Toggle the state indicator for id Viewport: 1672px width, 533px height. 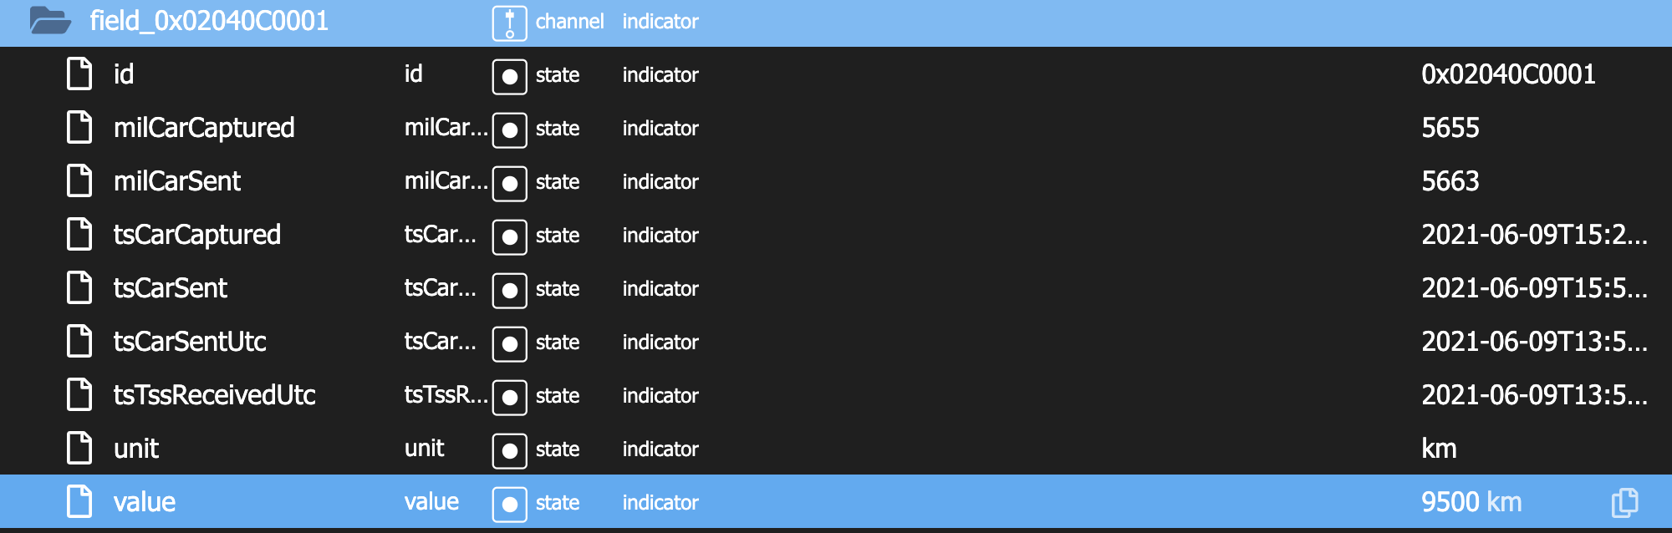(509, 77)
